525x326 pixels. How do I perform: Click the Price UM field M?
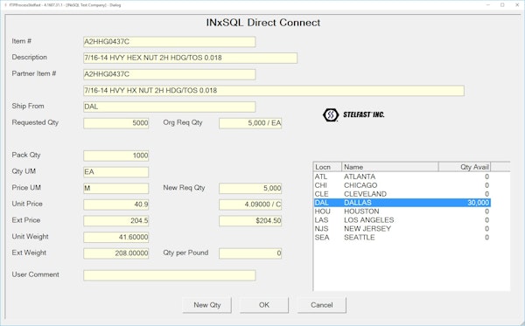(x=115, y=188)
